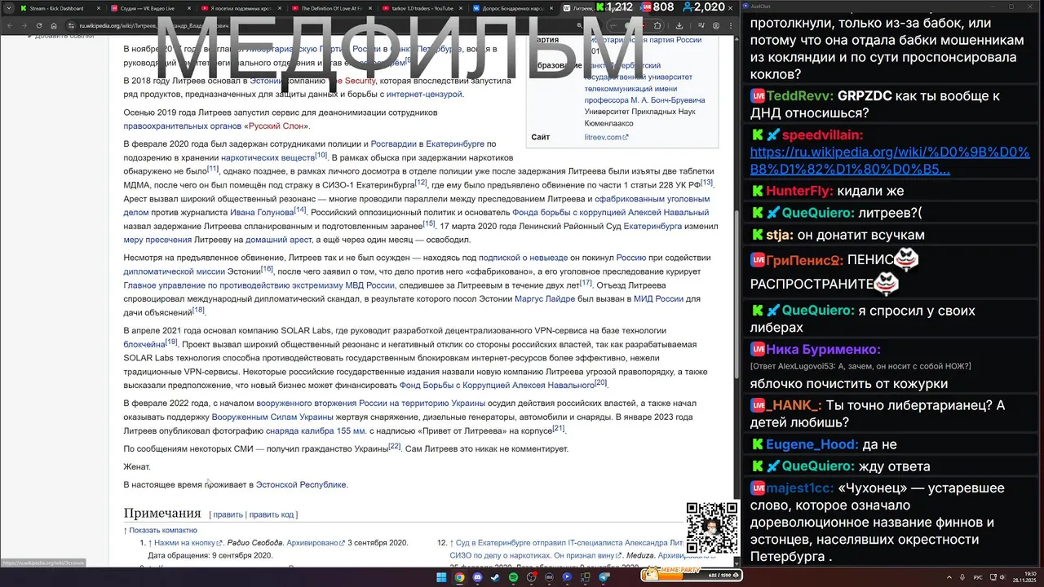The height and width of the screenshot is (587, 1044).
Task: Click править код next to Примечания
Action: 272,514
